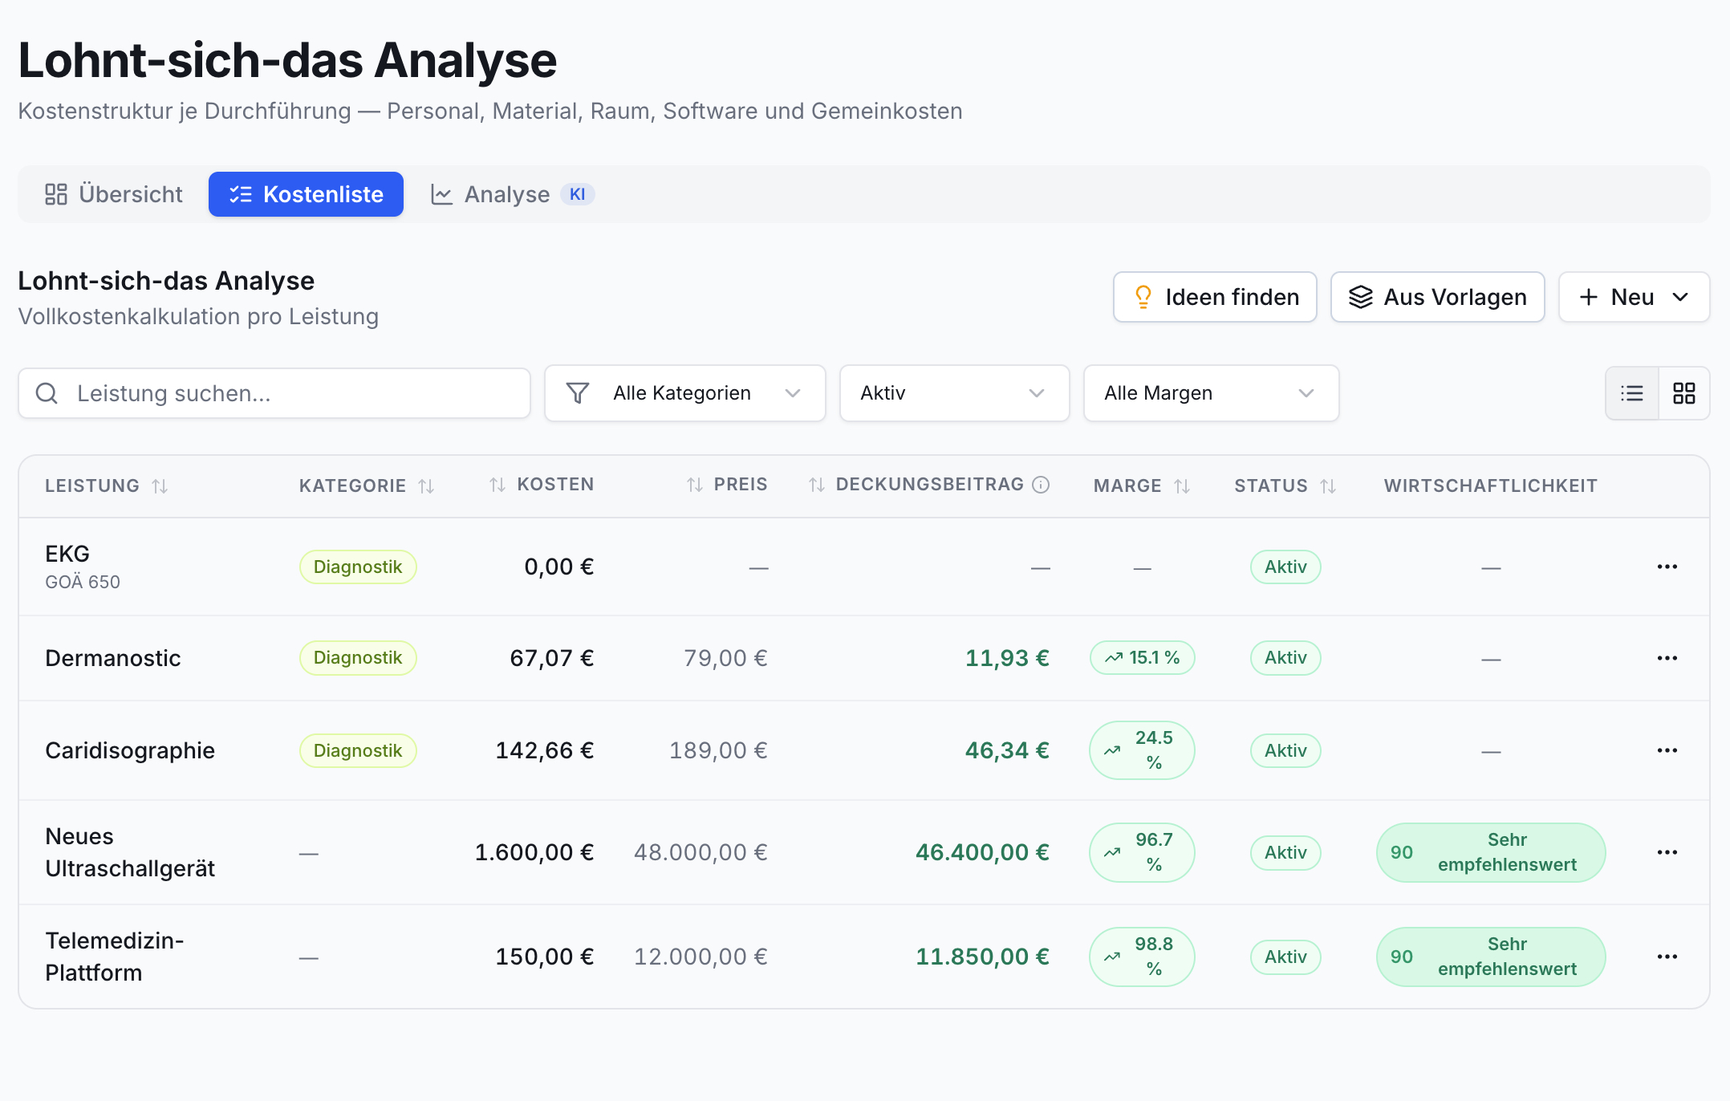Open the Alle Margen dropdown
Screen dimensions: 1730x1101
tap(1211, 393)
